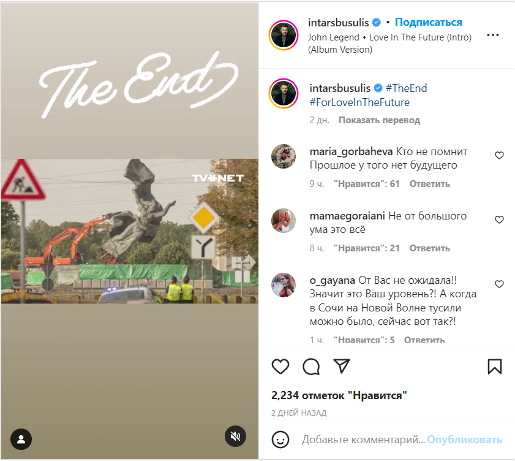Open the #ForLoveInTheFuture hashtag
Image resolution: width=515 pixels, height=461 pixels.
[x=359, y=102]
